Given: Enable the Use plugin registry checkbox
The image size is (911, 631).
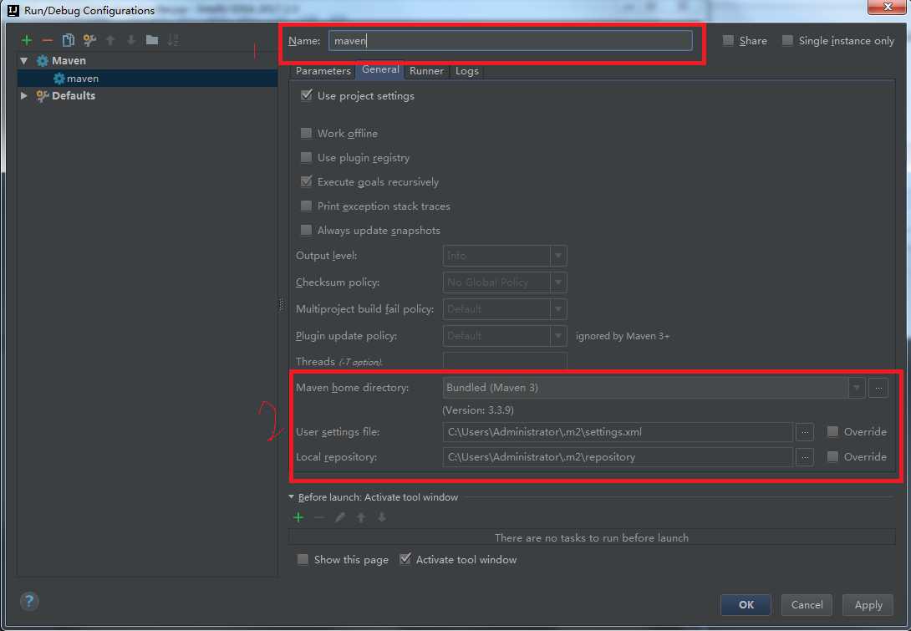Looking at the screenshot, I should [306, 157].
